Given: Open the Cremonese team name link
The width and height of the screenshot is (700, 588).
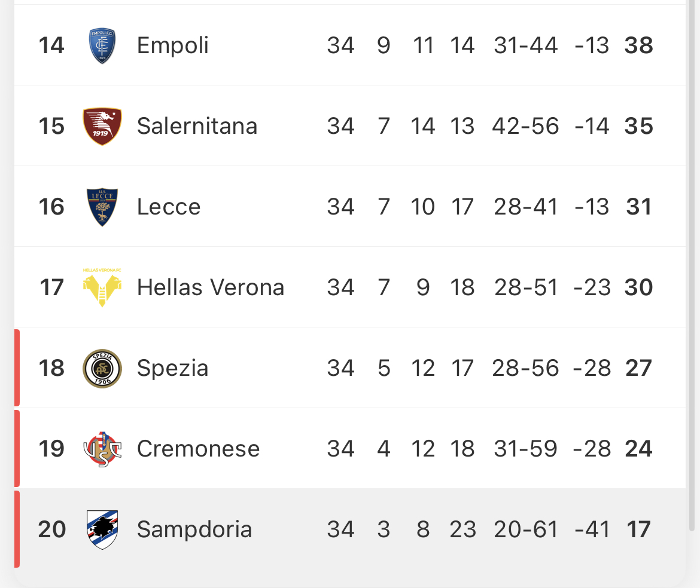Looking at the screenshot, I should click(198, 449).
